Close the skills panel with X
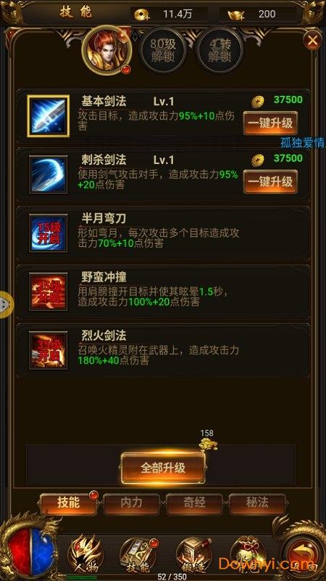Viewport: 326px width, 581px height. click(312, 41)
